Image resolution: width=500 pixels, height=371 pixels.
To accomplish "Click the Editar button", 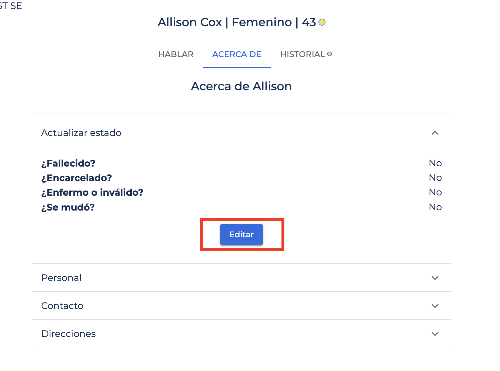I will pos(242,234).
